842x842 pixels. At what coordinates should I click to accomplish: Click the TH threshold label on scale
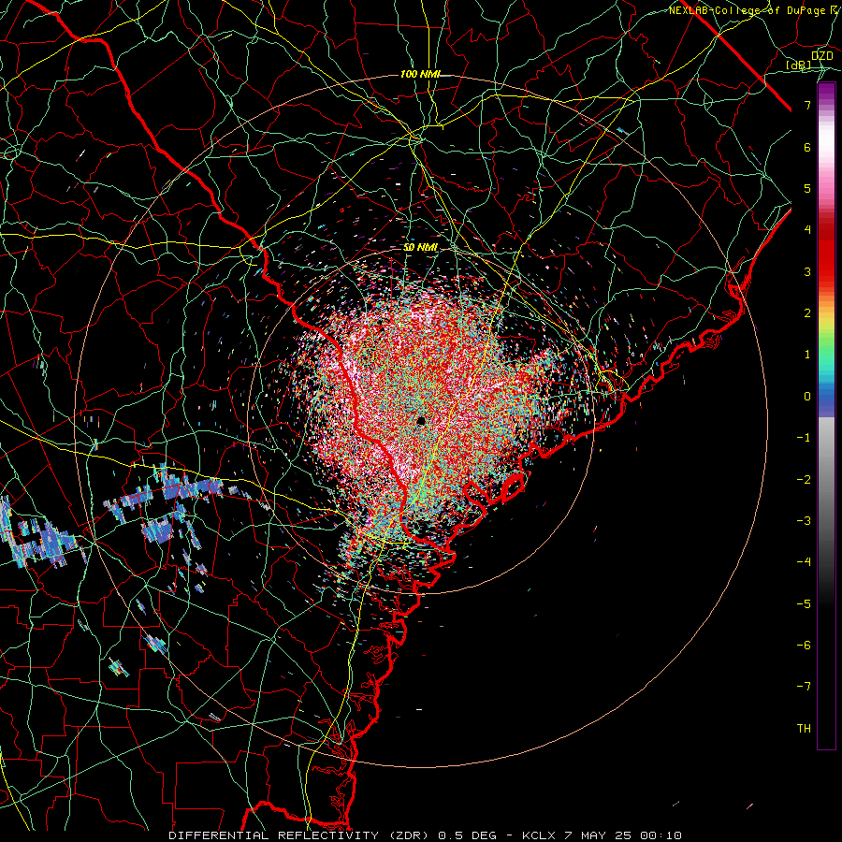pos(804,728)
